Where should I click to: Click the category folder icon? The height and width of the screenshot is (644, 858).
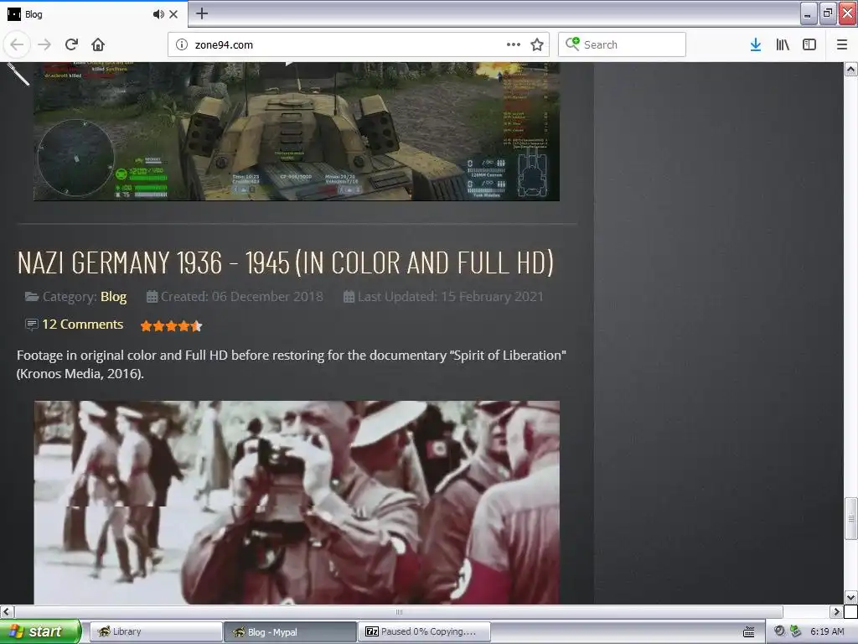[x=32, y=297]
